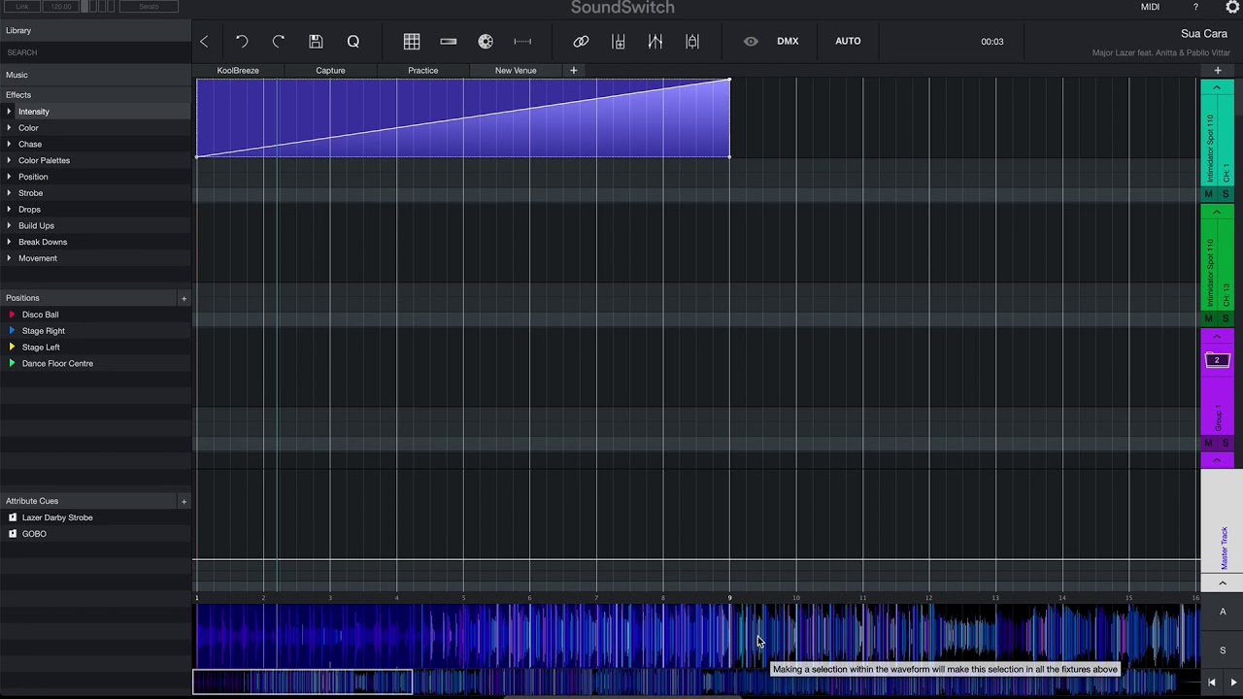Expand the Build Ups category
The width and height of the screenshot is (1243, 699).
click(9, 225)
